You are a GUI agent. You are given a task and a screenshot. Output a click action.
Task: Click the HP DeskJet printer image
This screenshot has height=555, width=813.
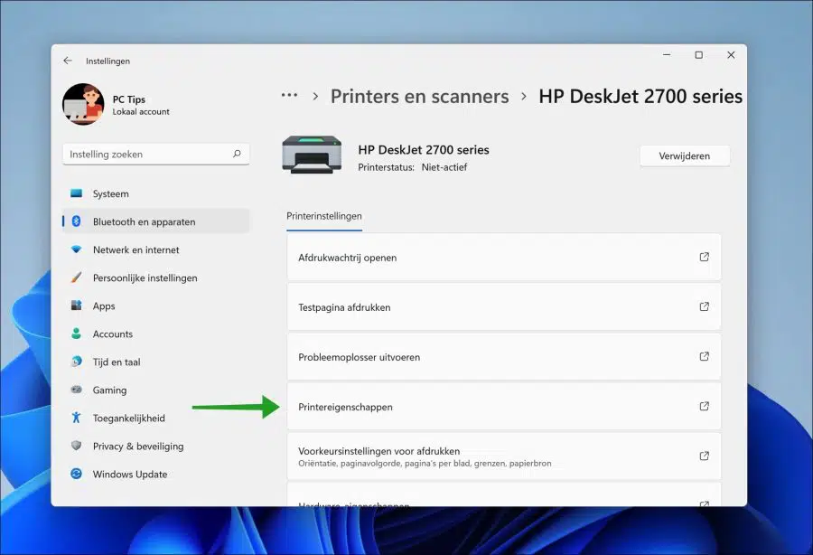tap(312, 155)
